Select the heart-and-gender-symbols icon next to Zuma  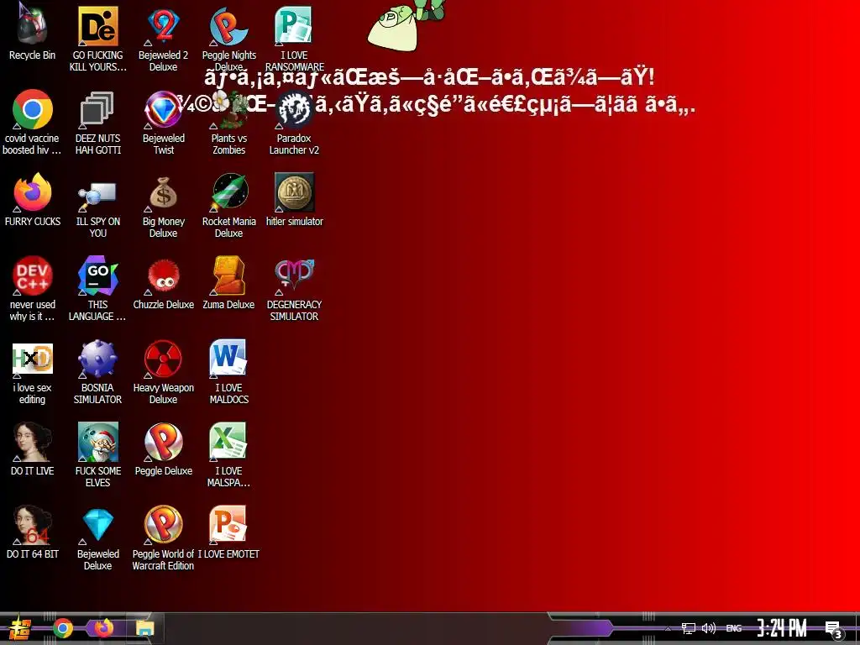pos(294,288)
